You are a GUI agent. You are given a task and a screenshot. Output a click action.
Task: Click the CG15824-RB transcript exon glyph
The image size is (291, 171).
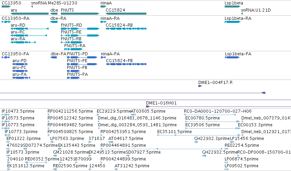pyautogui.click(x=126, y=29)
